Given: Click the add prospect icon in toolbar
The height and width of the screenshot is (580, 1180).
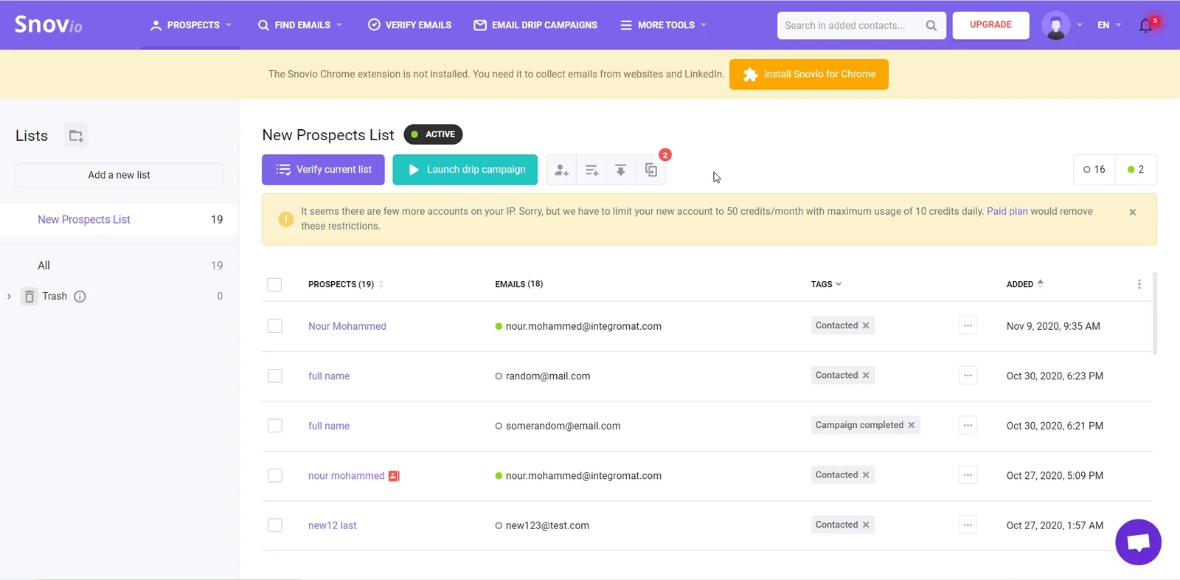Looking at the screenshot, I should [x=561, y=170].
